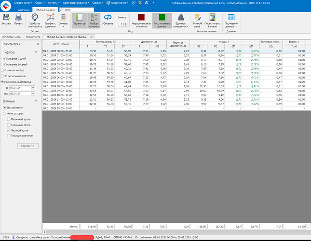311x241 pixels.
Task: Close the Параметры side panel
Action: point(38,44)
